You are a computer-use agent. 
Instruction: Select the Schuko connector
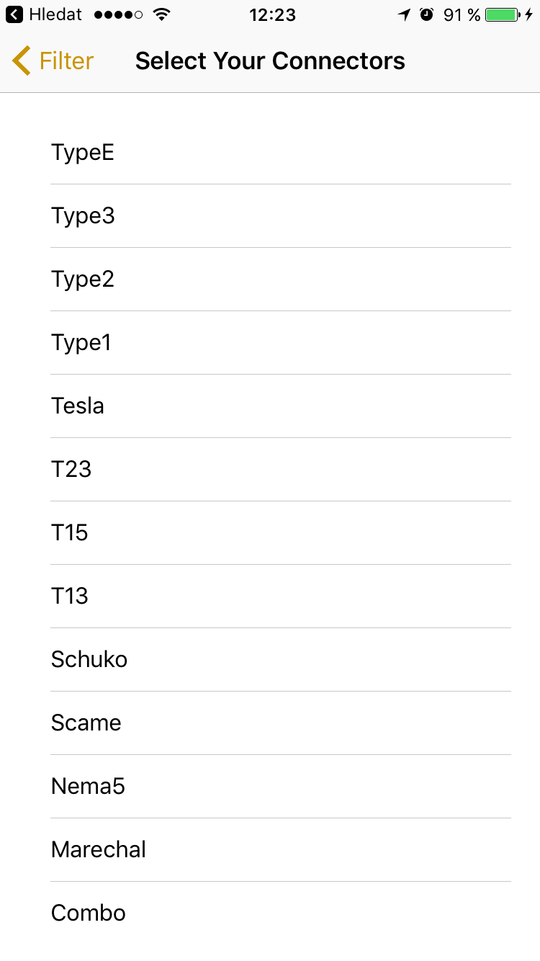pyautogui.click(x=281, y=660)
